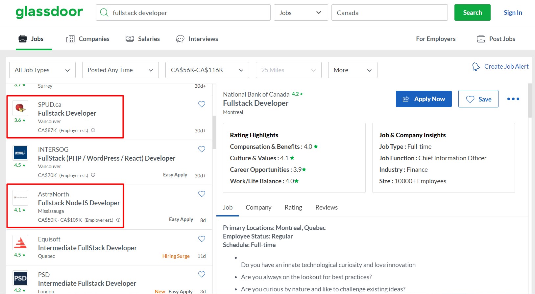535x294 pixels.
Task: Switch to the Companies nav tab
Action: tap(88, 39)
